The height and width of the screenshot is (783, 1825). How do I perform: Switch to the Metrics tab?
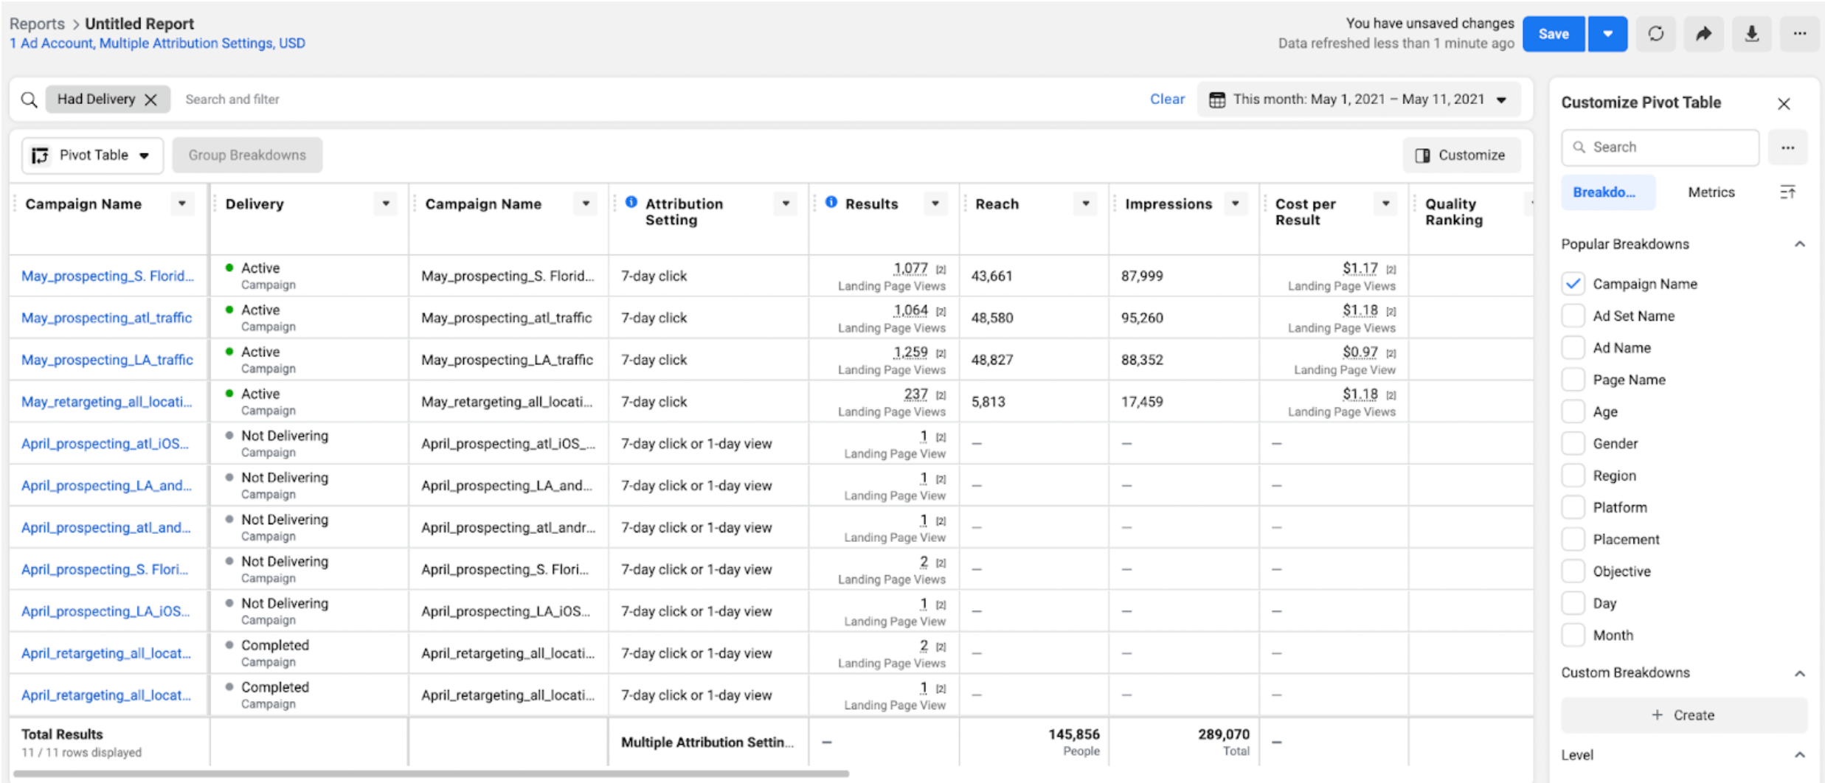1711,192
